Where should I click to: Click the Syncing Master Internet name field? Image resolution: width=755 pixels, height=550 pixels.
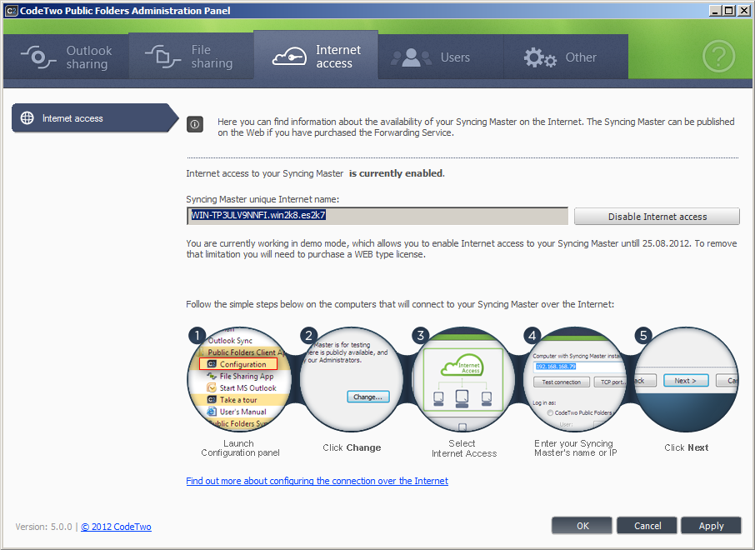(377, 216)
